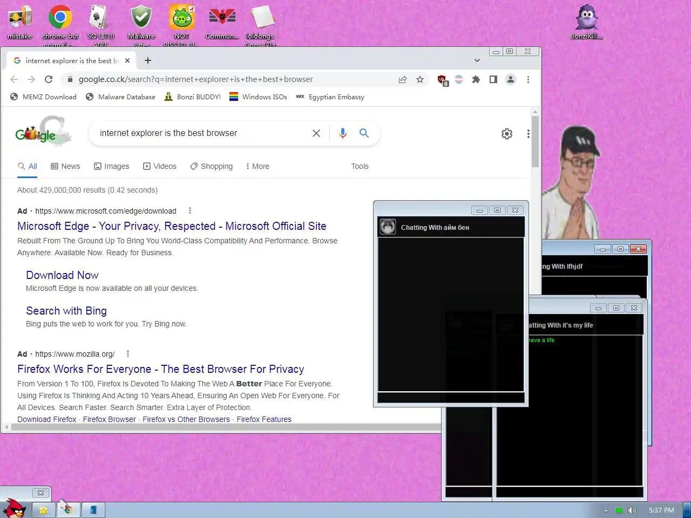Go back with Chrome's back arrow

point(14,79)
